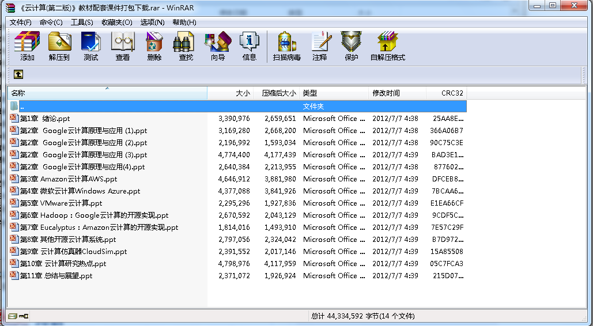Open the Commands (命令) menu
Image resolution: width=593 pixels, height=326 pixels.
point(51,22)
